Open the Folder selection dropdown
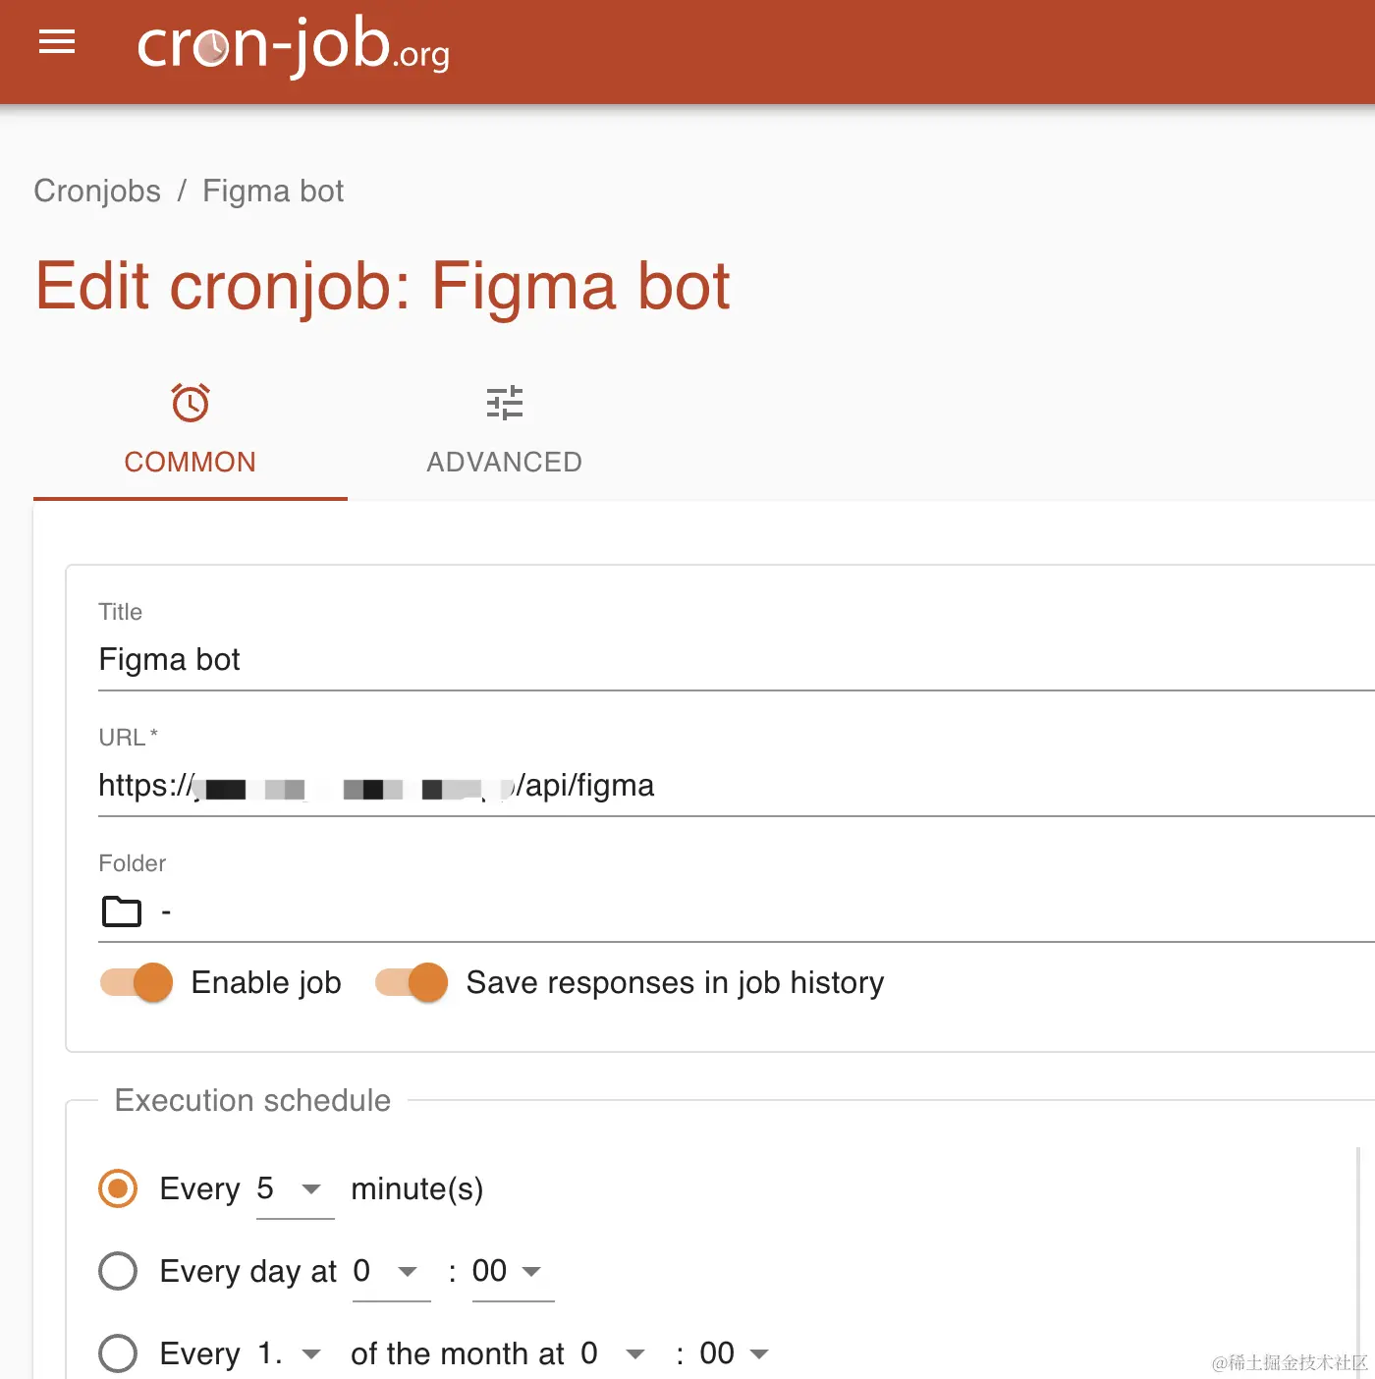Image resolution: width=1375 pixels, height=1379 pixels. point(737,912)
